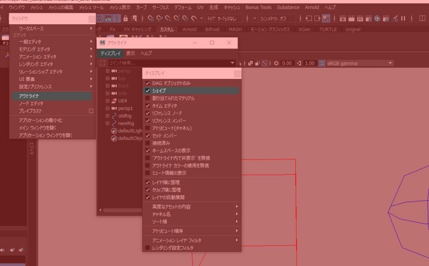Open render settings clapperboard gear icon
Screen dimensions: 429x266
pos(369,18)
